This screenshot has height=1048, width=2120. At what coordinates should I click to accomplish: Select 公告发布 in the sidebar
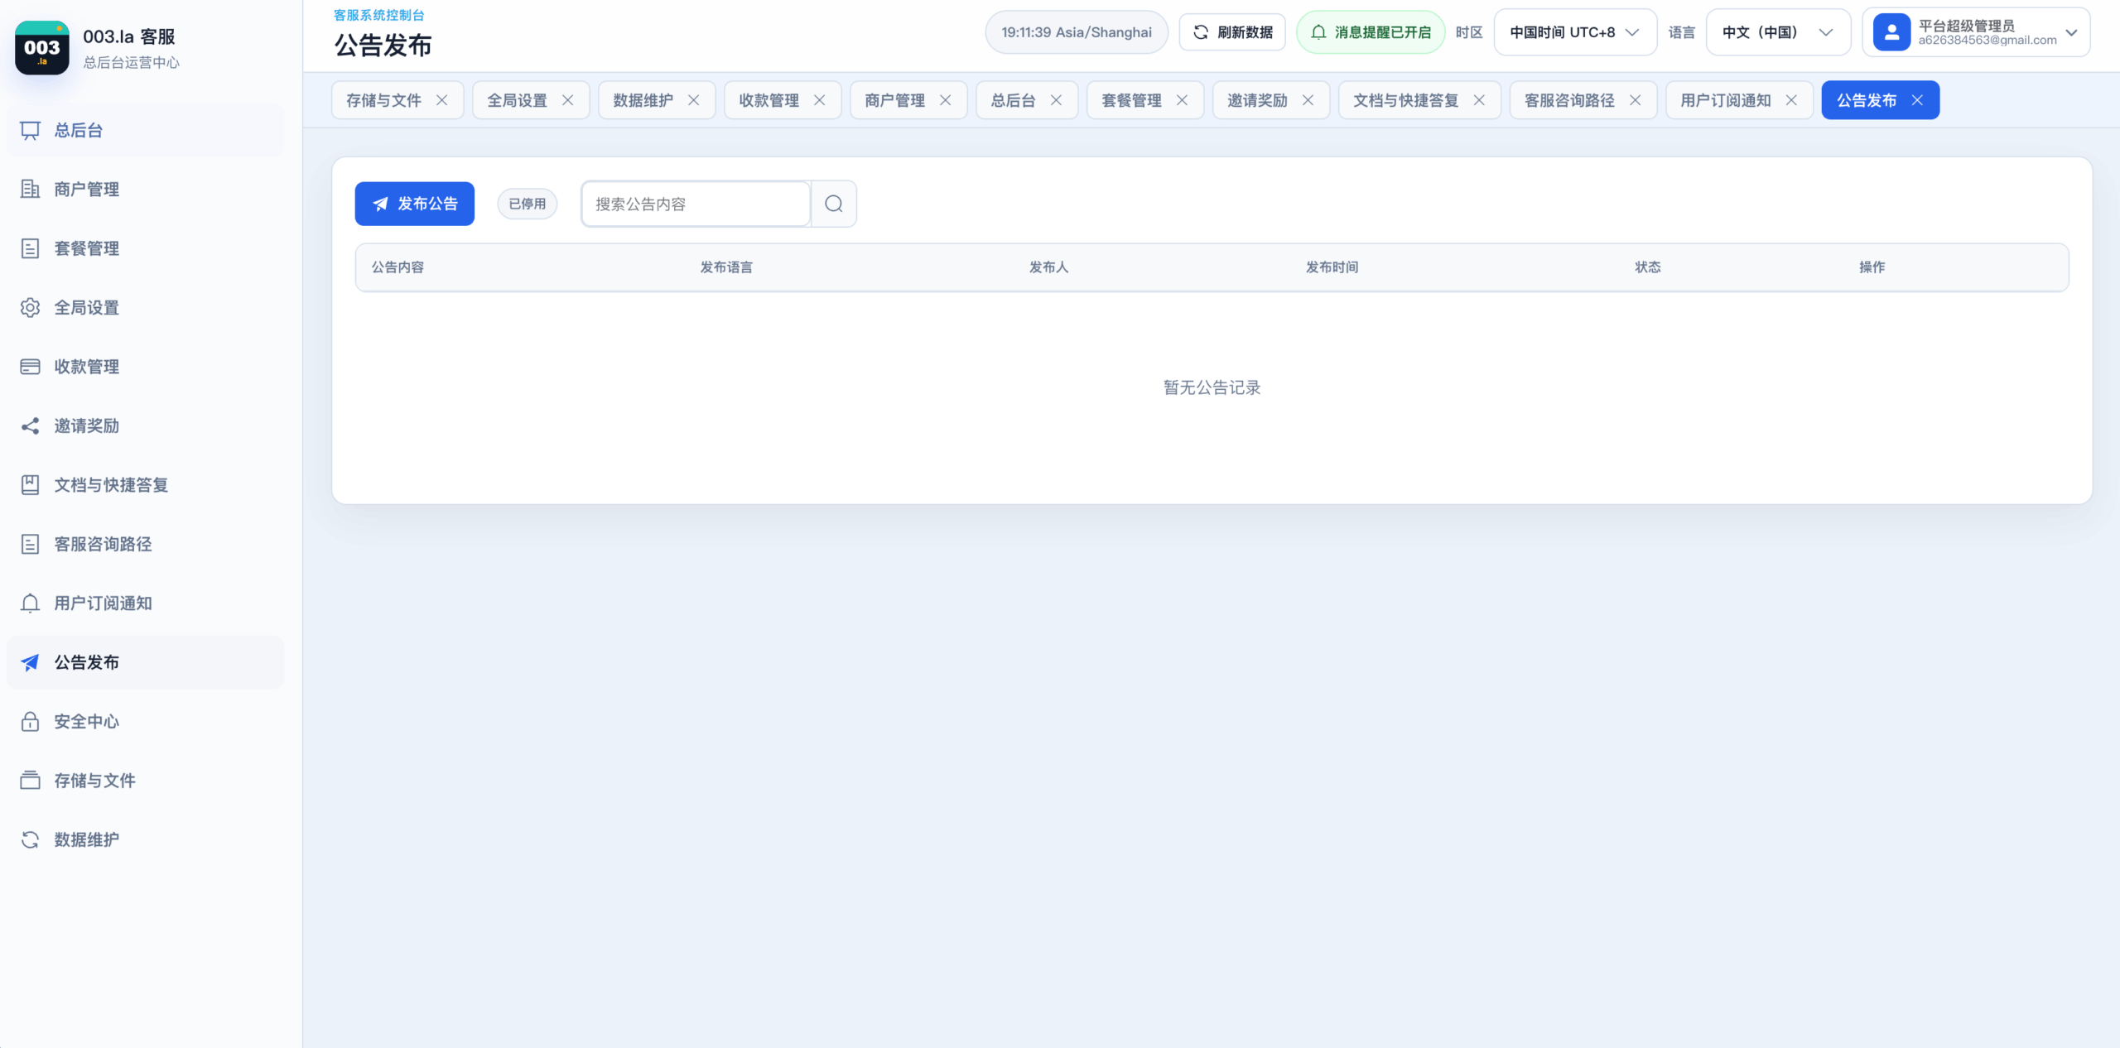(145, 662)
